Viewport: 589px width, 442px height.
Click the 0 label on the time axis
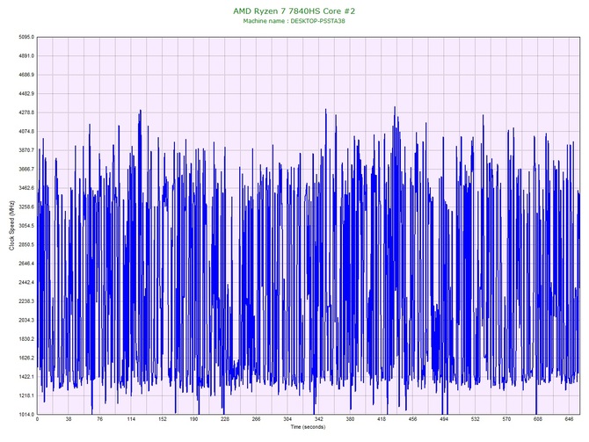[37, 419]
